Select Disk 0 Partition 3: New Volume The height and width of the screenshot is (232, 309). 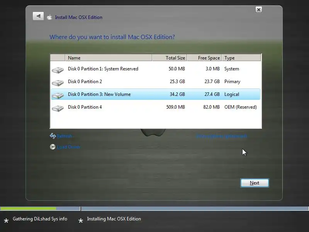(99, 94)
